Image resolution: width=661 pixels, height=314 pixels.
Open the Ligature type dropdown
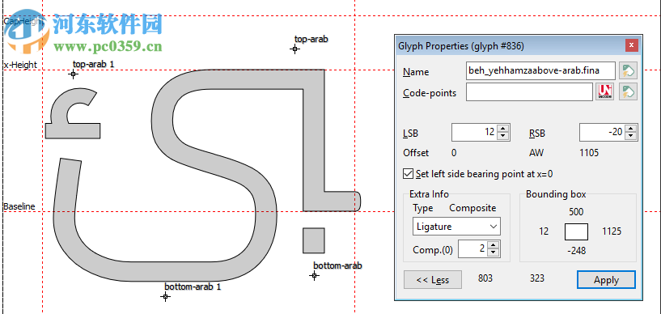click(456, 227)
